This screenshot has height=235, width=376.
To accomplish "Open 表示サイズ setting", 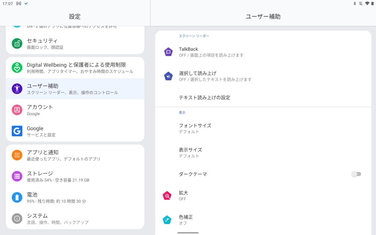I will pyautogui.click(x=190, y=152).
